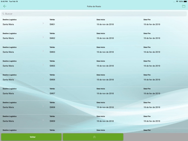
Task: Expand the chevron in the SM05 row
Action: [43, 65]
